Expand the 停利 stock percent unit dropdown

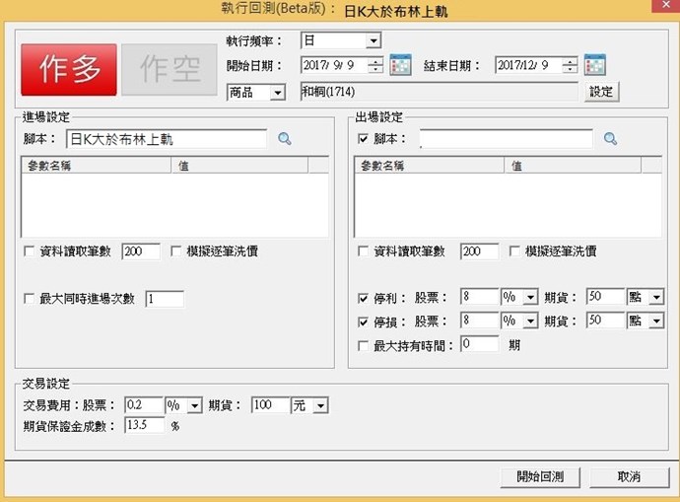530,296
